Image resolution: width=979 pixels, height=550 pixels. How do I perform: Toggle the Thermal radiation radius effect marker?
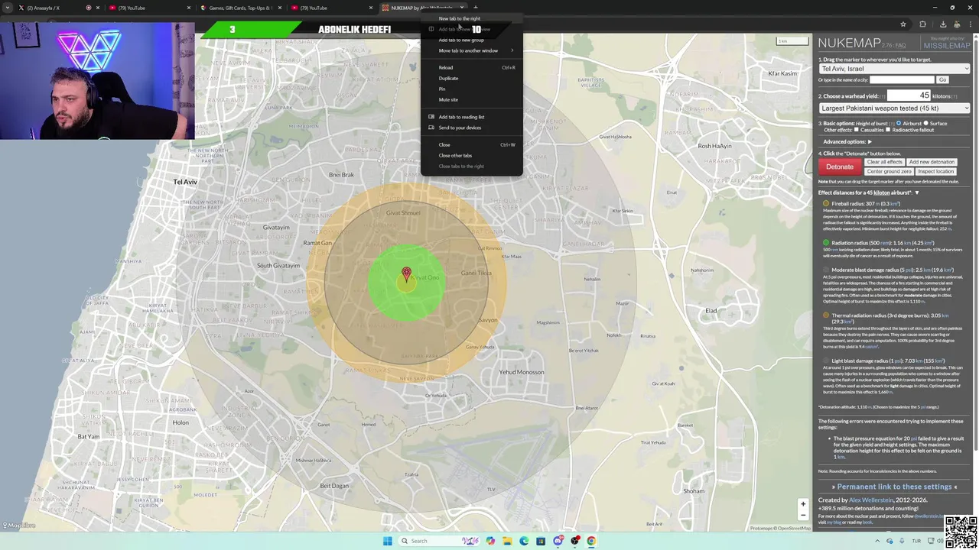[826, 315]
